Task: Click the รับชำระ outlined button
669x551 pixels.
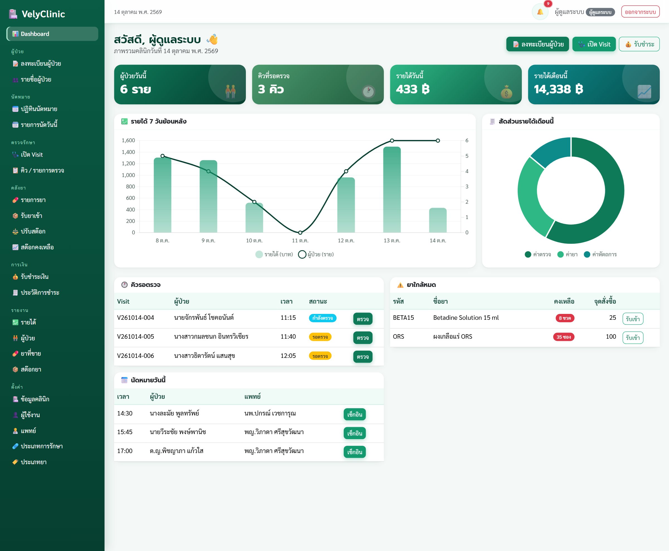Action: (x=639, y=44)
